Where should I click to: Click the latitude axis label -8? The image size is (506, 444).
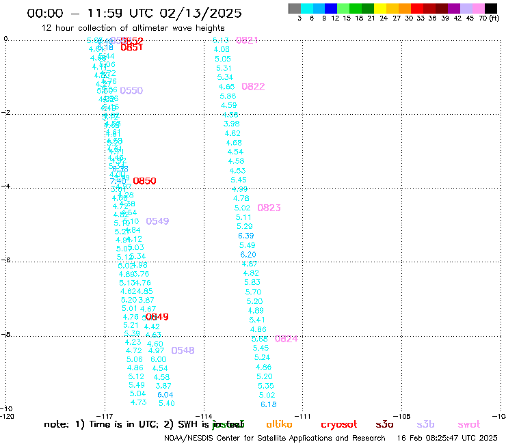click(5, 334)
